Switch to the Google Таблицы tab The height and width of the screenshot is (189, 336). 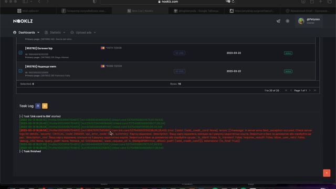tap(196, 10)
